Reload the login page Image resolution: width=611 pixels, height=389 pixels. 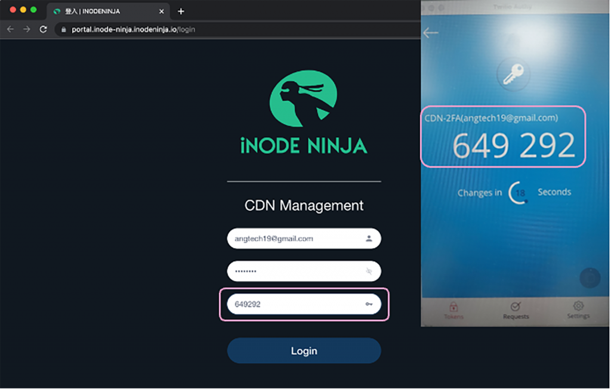43,29
